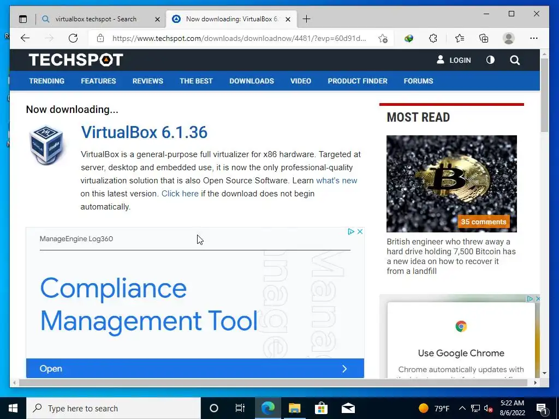Open the PRODUCT FINDER menu
The image size is (559, 419).
tap(358, 81)
